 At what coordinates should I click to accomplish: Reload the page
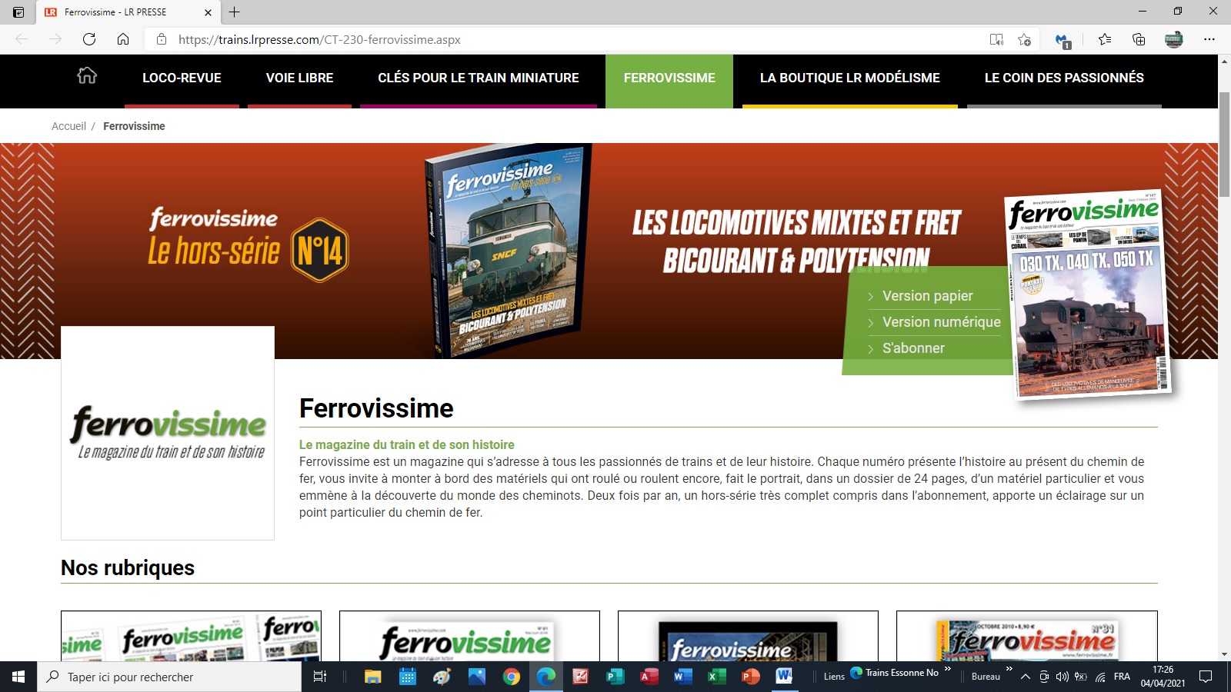pyautogui.click(x=89, y=39)
